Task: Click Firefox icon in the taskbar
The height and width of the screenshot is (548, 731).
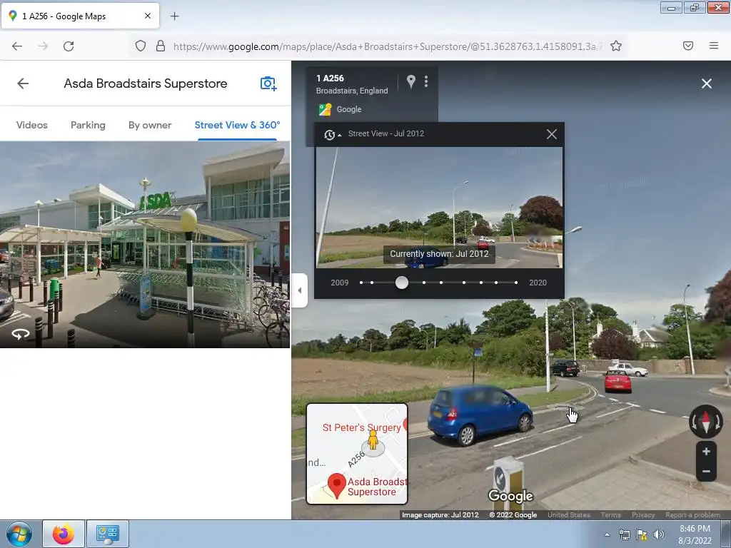Action: 64,534
